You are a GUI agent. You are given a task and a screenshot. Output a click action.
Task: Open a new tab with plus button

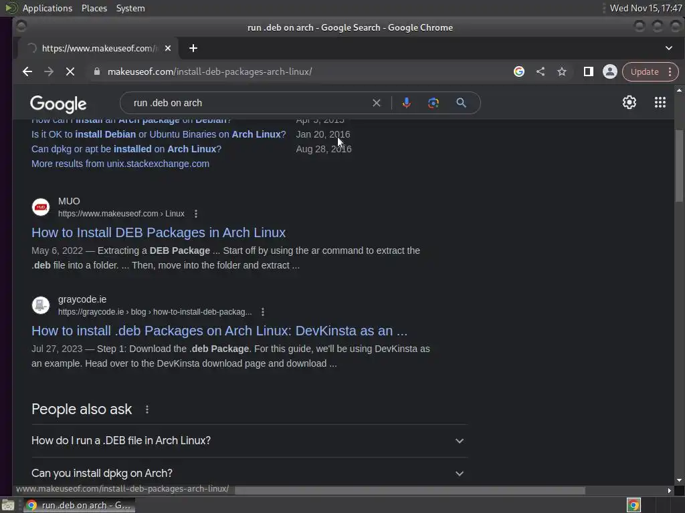click(193, 48)
